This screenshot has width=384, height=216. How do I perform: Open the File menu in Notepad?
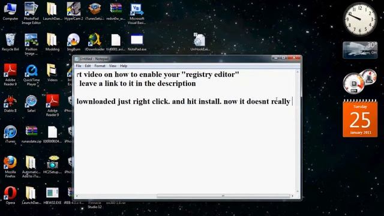point(79,66)
